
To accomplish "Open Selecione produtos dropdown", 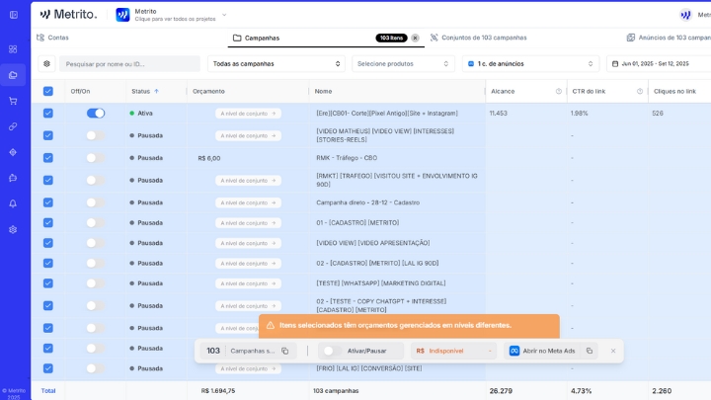I will (403, 64).
